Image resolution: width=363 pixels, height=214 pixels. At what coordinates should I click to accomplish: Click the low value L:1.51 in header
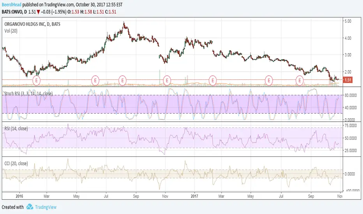(99, 12)
